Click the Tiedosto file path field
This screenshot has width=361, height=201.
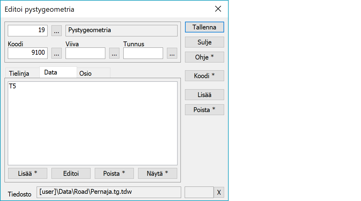[109, 192]
